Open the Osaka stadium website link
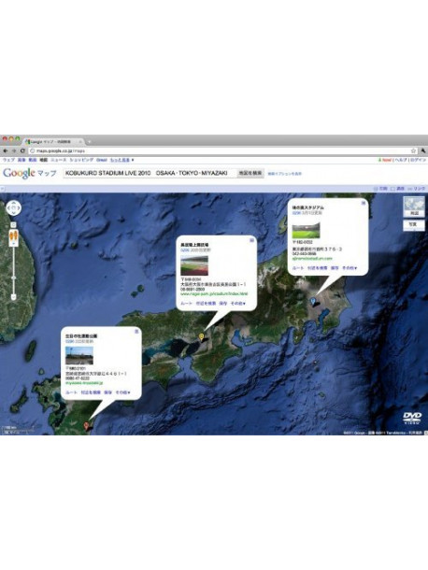This screenshot has width=428, height=570. [214, 293]
